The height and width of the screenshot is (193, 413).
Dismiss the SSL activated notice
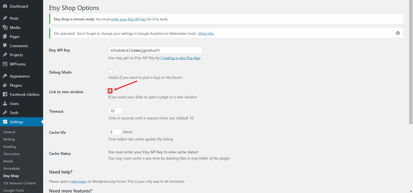tap(398, 33)
